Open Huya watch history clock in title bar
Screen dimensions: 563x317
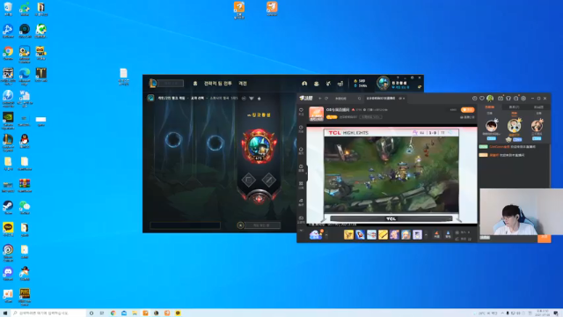(x=475, y=98)
